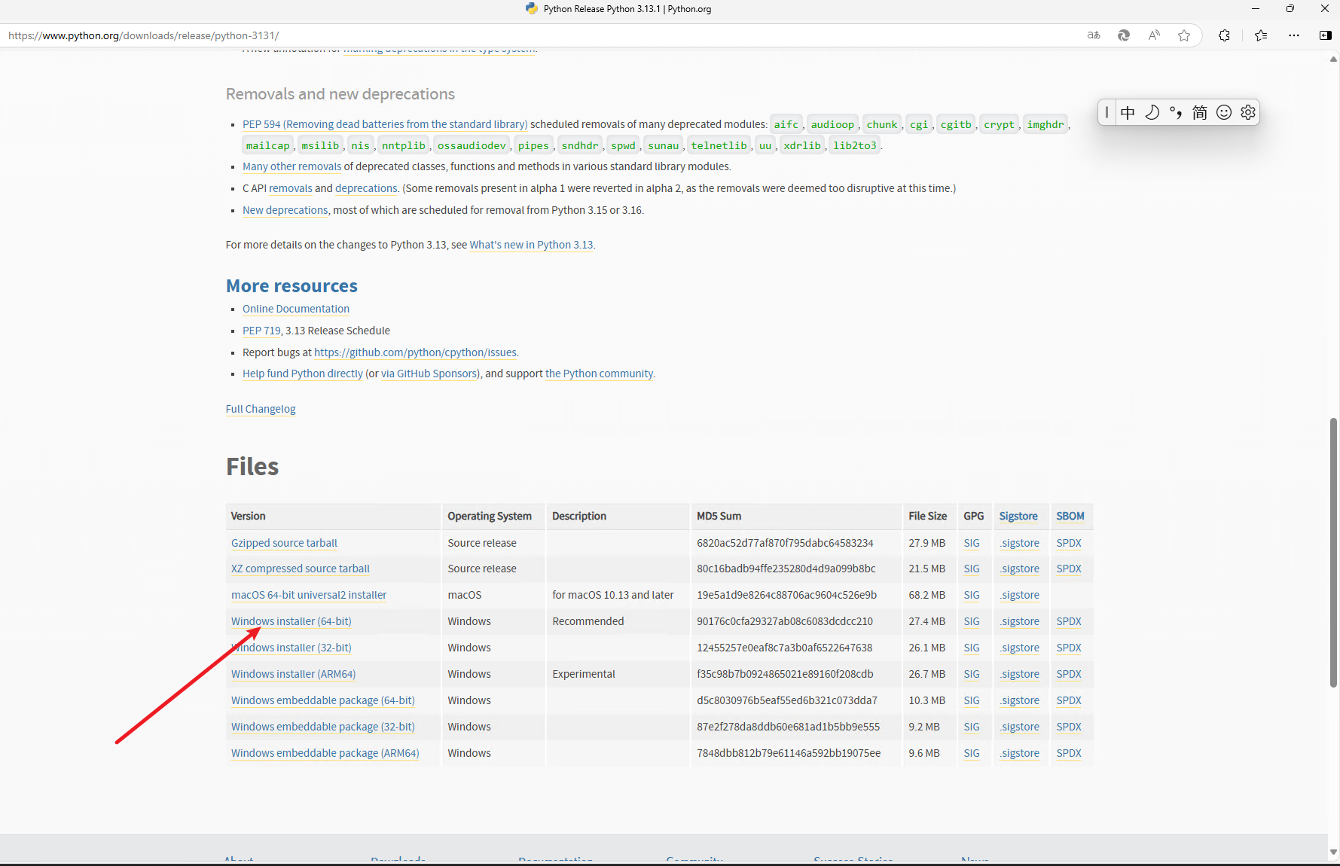Download Windows installer (32-bit)
The image size is (1340, 866).
pos(292,648)
